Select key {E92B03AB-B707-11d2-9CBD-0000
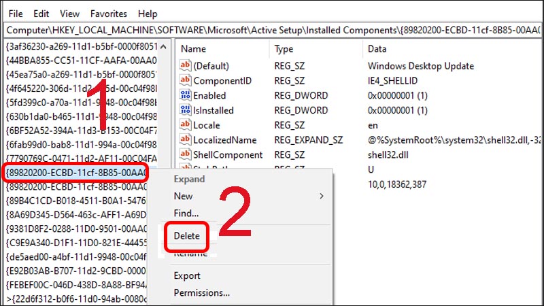The image size is (544, 306). pyautogui.click(x=76, y=271)
